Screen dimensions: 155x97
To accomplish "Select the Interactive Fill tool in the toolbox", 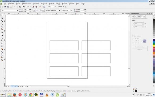I will pyautogui.click(x=2, y=60).
